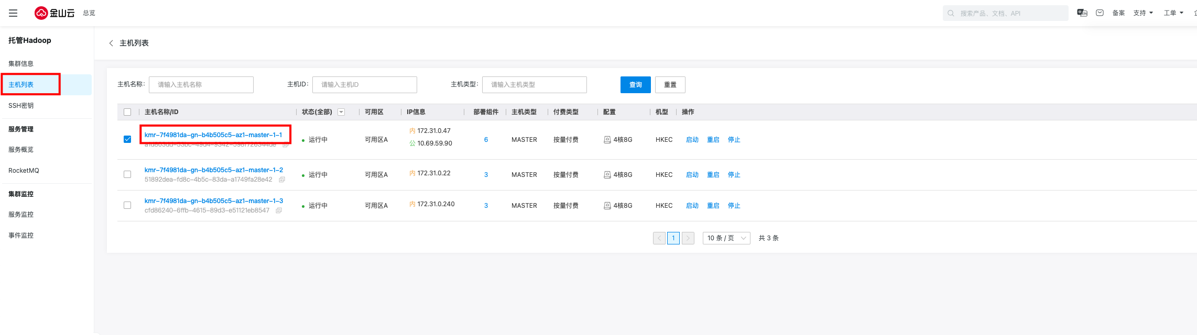Click the back arrow beside 主机列表
The height and width of the screenshot is (335, 1197).
coord(111,43)
